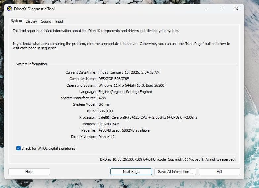Click the greyed-out maximize button
Image resolution: width=259 pixels, height=188 pixels.
[x=222, y=9]
